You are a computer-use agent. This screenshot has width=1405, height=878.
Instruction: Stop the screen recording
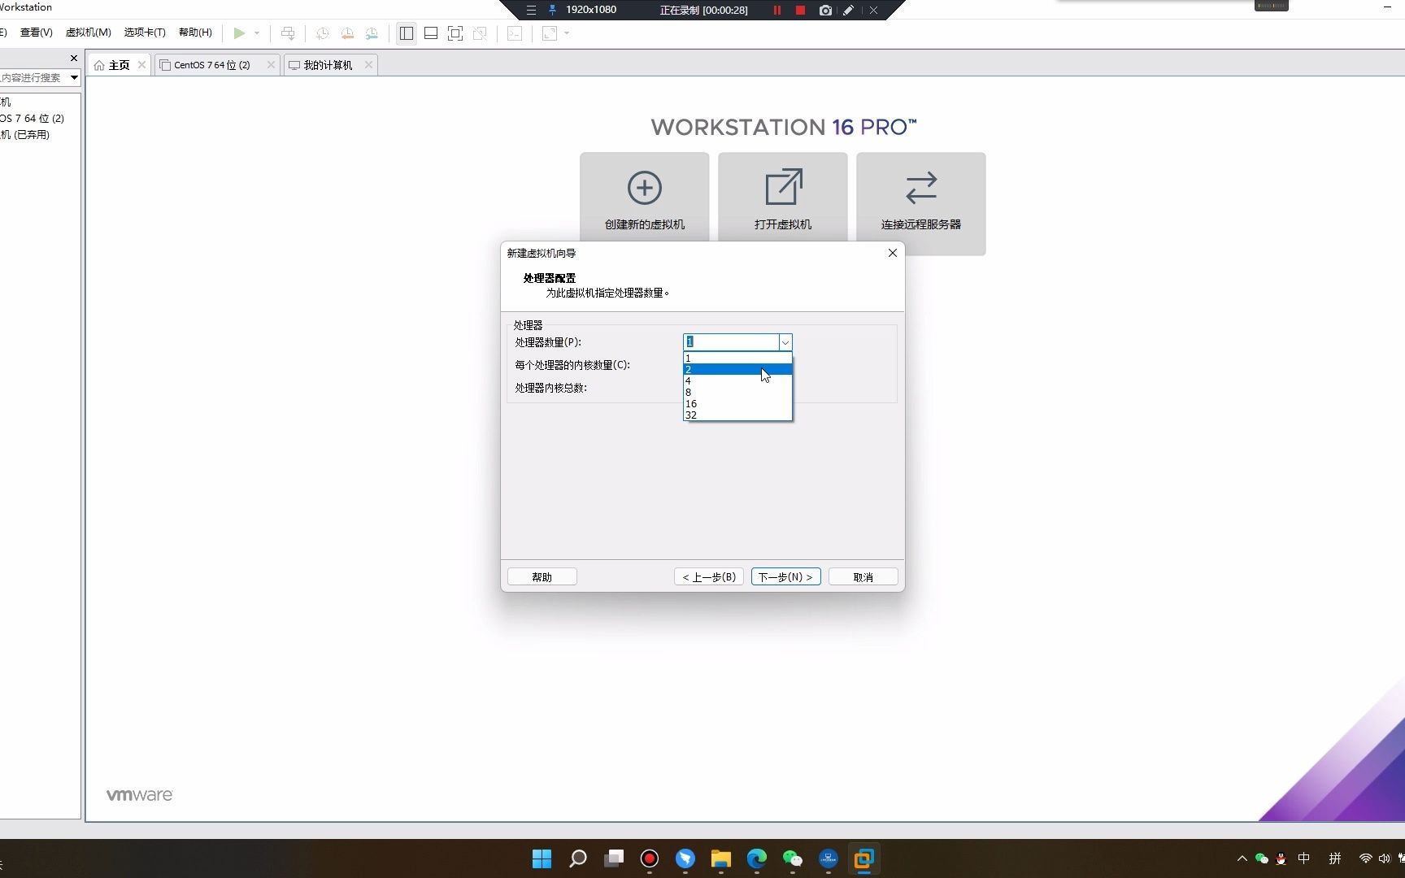click(x=799, y=10)
